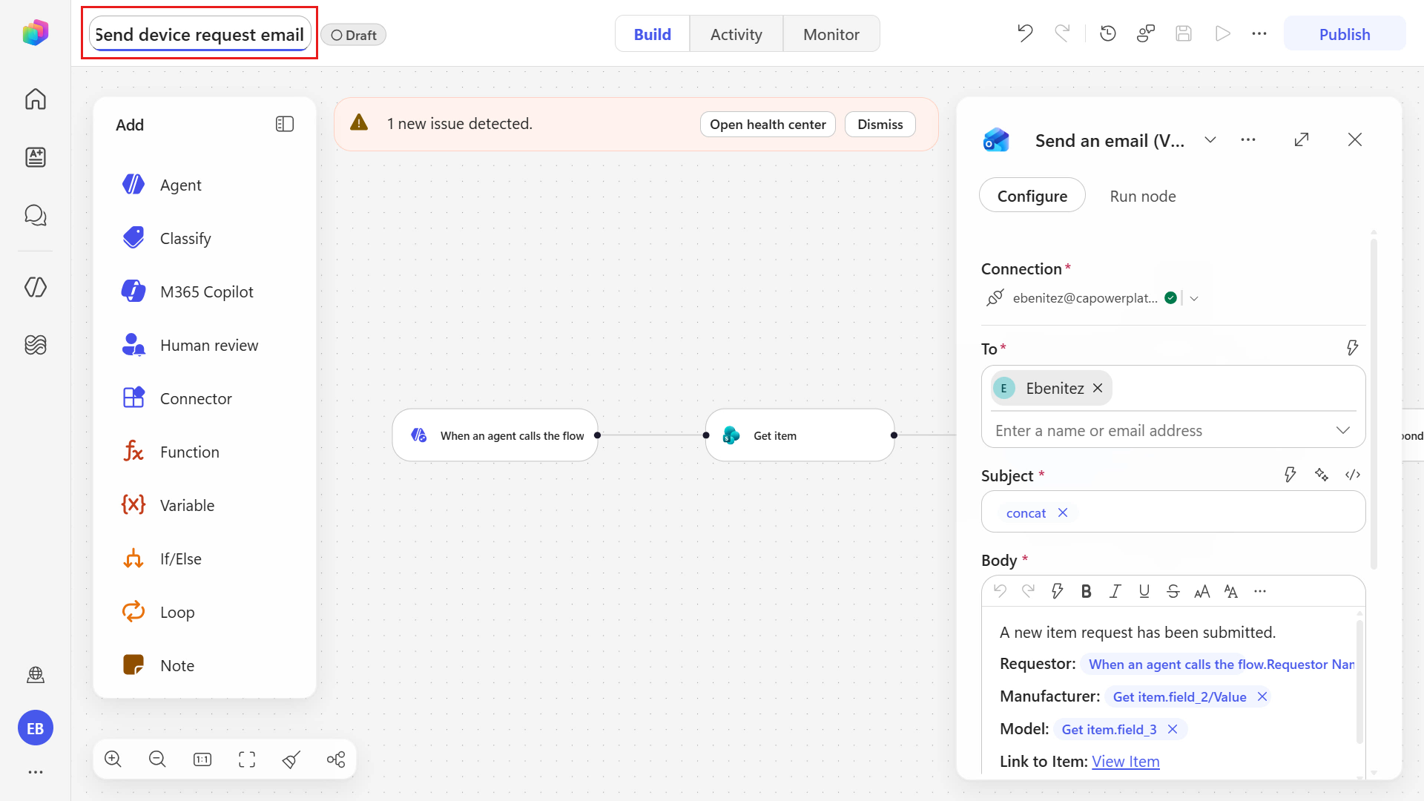
Task: Switch to the Build tab
Action: 653,34
